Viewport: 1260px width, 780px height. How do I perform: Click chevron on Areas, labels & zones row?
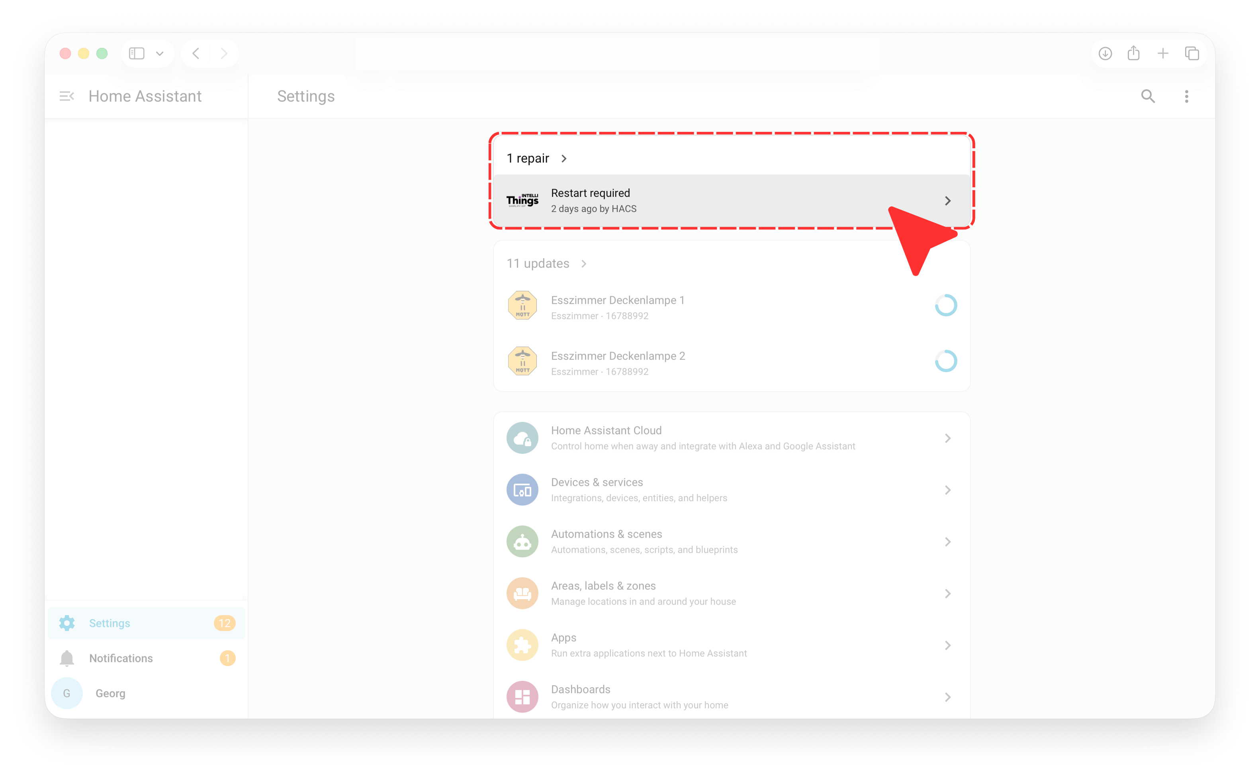pyautogui.click(x=947, y=593)
